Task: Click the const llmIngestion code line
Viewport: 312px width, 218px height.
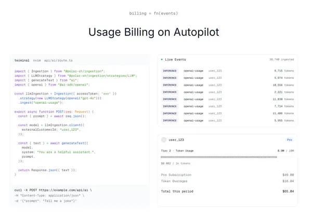Action: pos(66,94)
